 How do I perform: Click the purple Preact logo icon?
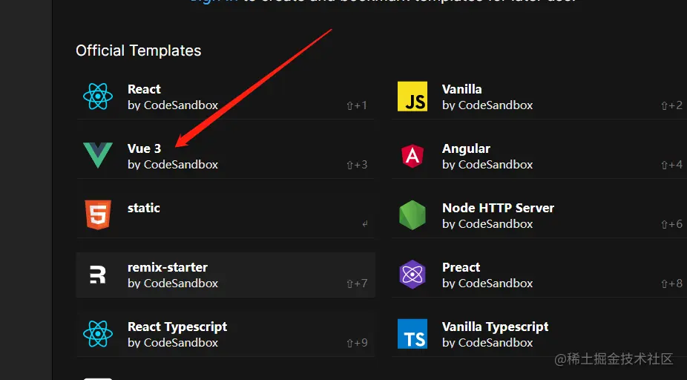click(412, 275)
